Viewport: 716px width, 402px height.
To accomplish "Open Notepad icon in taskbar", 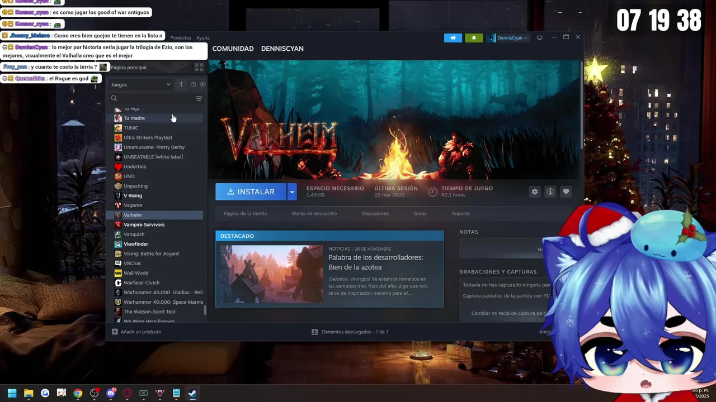I will click(176, 393).
